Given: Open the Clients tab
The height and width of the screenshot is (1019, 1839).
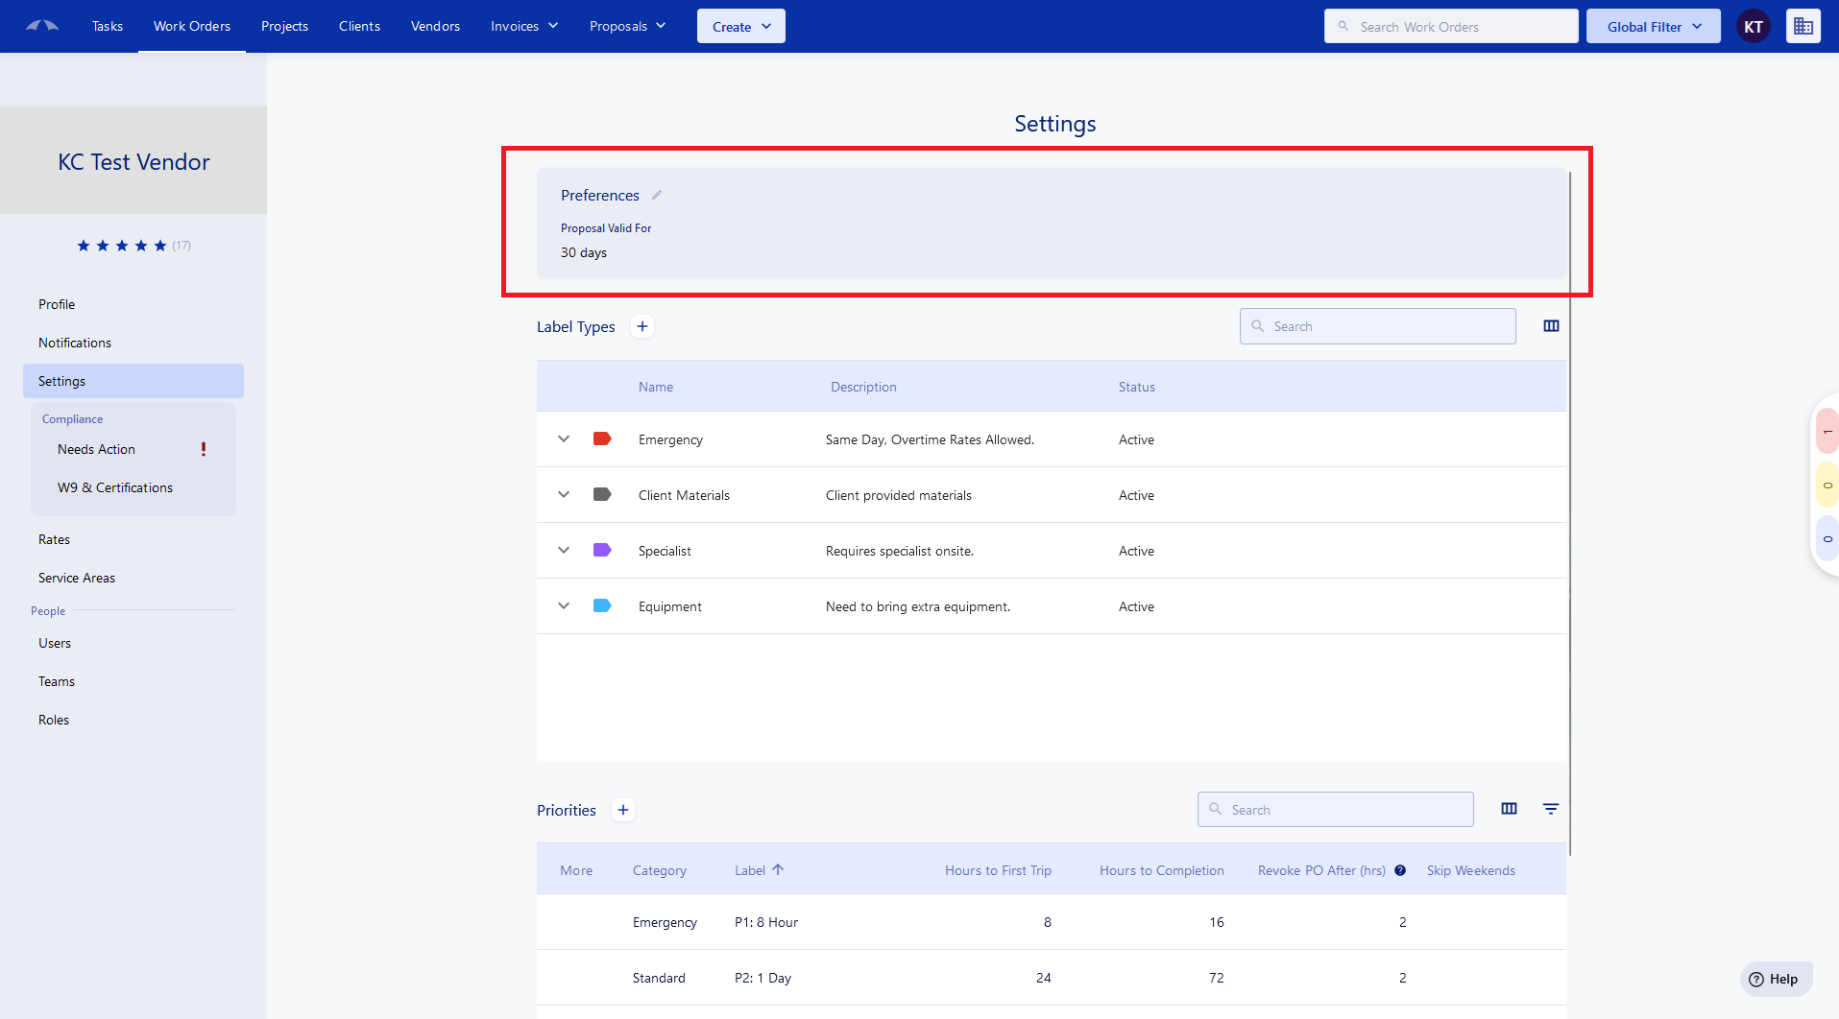Looking at the screenshot, I should tap(360, 26).
